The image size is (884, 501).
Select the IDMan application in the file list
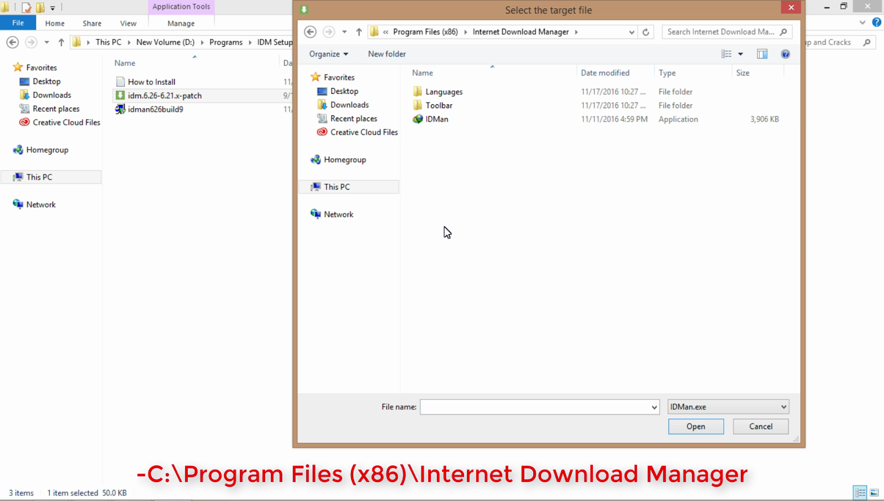click(438, 119)
